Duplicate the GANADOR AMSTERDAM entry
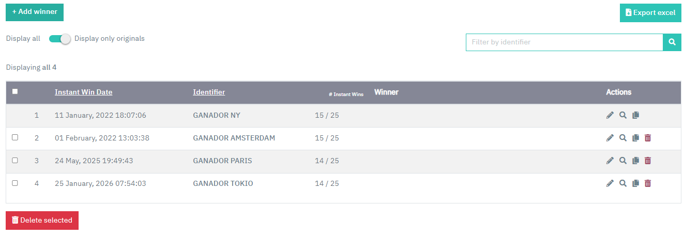Screen dimensions: 684x236 pos(636,138)
